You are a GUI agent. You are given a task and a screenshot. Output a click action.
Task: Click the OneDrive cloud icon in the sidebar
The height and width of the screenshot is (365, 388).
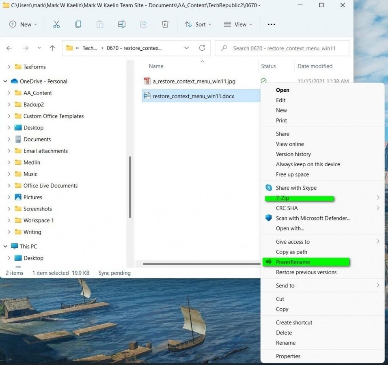click(13, 81)
